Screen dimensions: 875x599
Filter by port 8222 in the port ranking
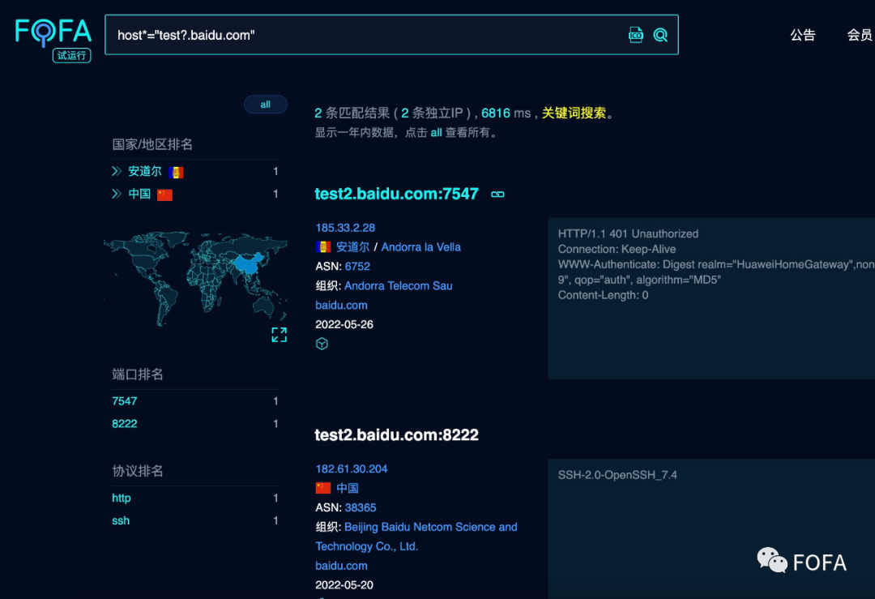pos(125,424)
